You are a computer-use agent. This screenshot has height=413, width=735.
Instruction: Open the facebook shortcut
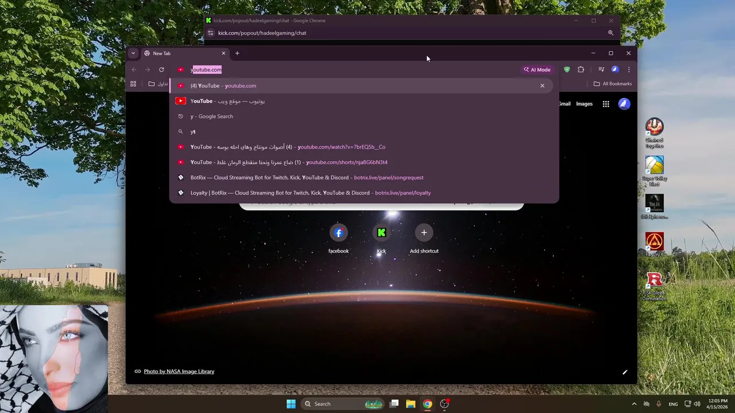(338, 238)
